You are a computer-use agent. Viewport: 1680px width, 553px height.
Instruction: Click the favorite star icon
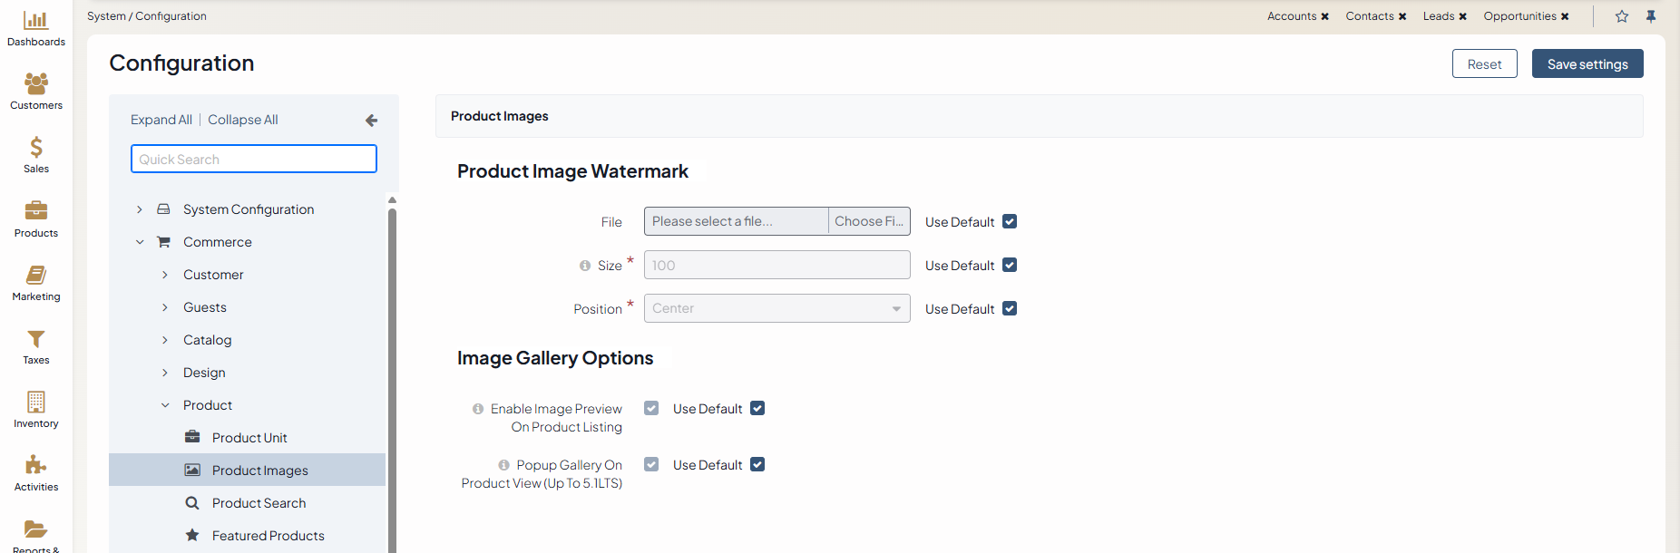click(x=1622, y=16)
